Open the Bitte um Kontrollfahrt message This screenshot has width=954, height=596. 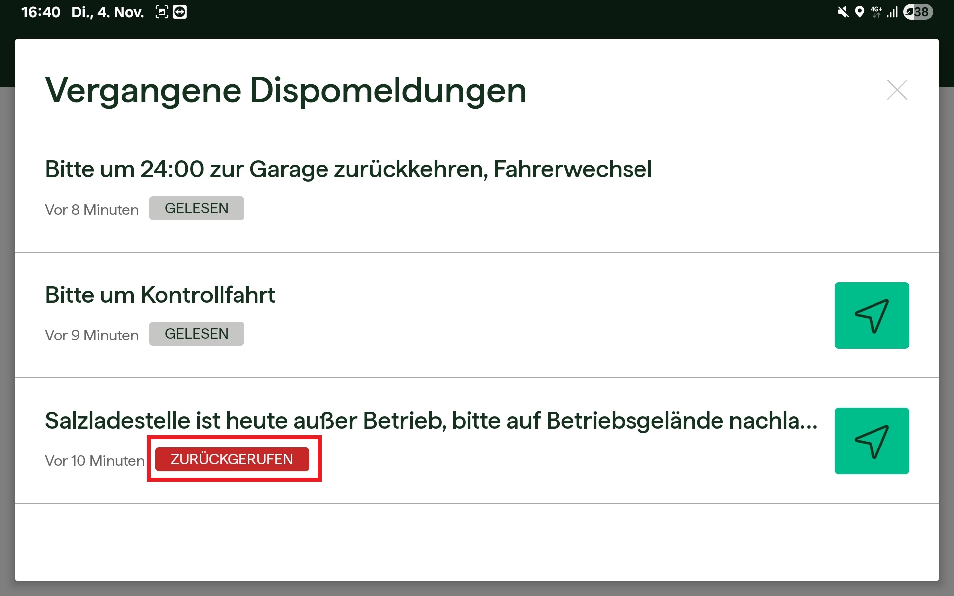coord(159,295)
